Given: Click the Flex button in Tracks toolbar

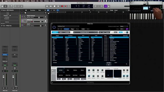Looking at the screenshot, I should [x=54, y=10].
